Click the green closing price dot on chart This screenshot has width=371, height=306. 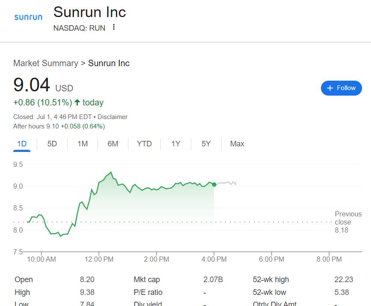(214, 184)
